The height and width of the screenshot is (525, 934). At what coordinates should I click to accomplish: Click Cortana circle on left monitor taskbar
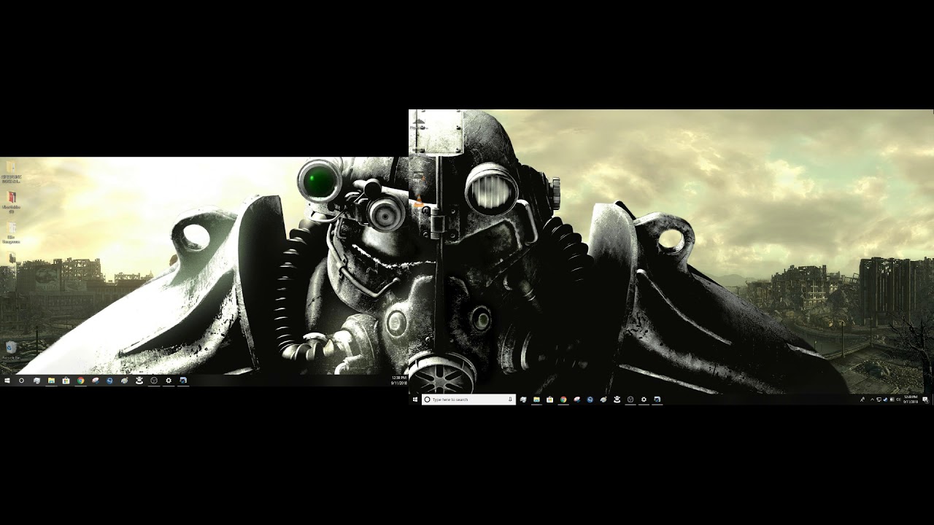(x=21, y=381)
